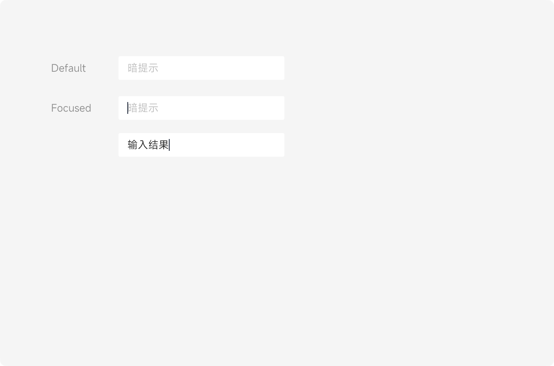Click "暗提示" placeholder in the Default field
The width and height of the screenshot is (554, 366).
point(143,68)
